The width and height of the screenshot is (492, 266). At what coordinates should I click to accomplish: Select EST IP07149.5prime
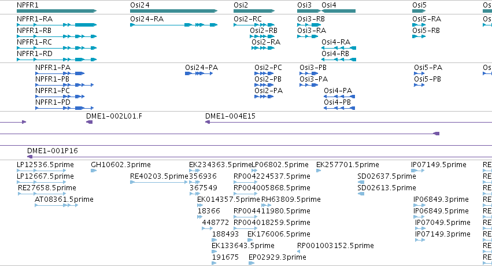[x=439, y=165]
